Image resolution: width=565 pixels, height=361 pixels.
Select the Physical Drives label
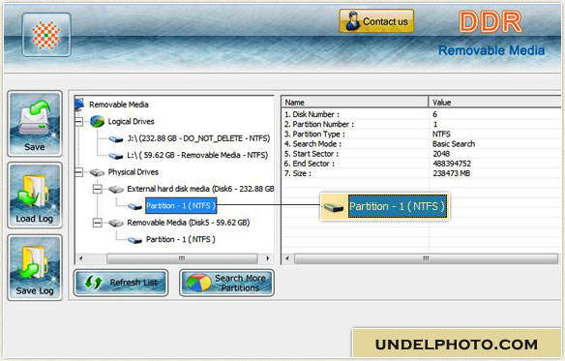pos(134,172)
